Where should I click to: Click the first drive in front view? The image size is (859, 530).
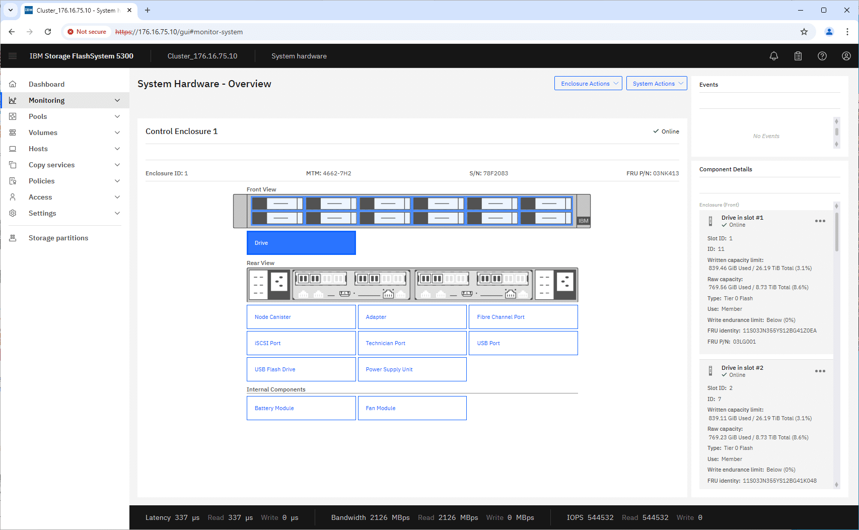(x=277, y=204)
